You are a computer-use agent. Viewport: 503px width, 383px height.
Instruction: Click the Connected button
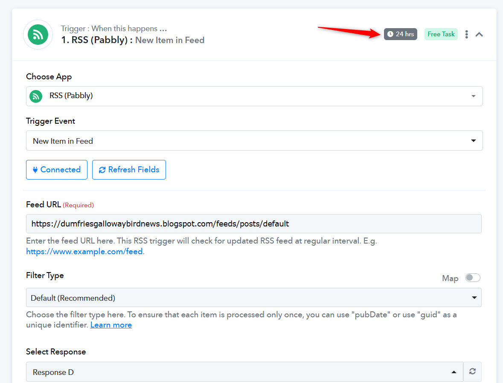pyautogui.click(x=56, y=170)
